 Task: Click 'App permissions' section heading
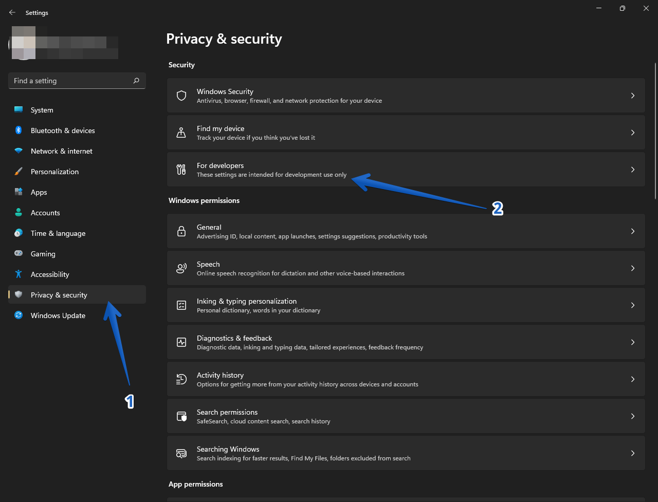point(196,484)
